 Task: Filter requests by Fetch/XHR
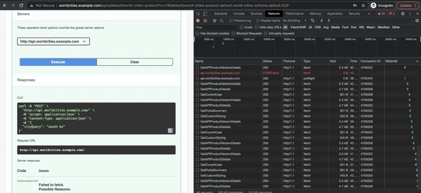(x=298, y=28)
